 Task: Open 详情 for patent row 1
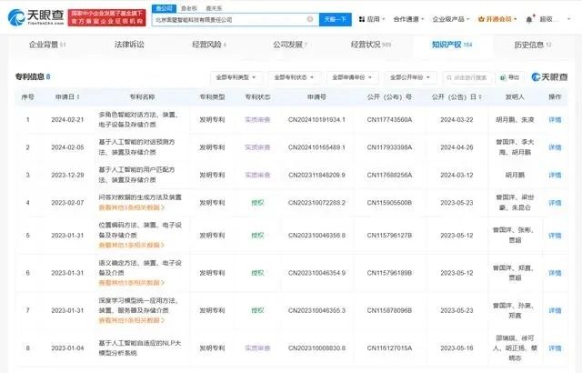coord(555,120)
